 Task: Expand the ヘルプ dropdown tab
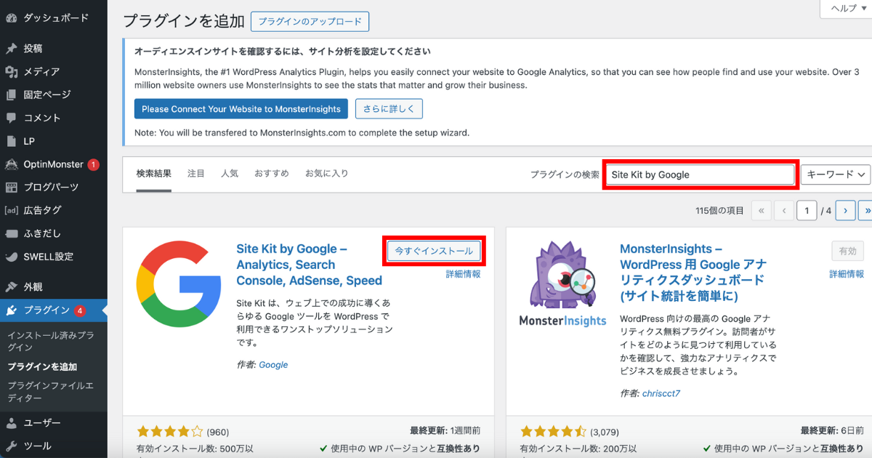[x=847, y=9]
